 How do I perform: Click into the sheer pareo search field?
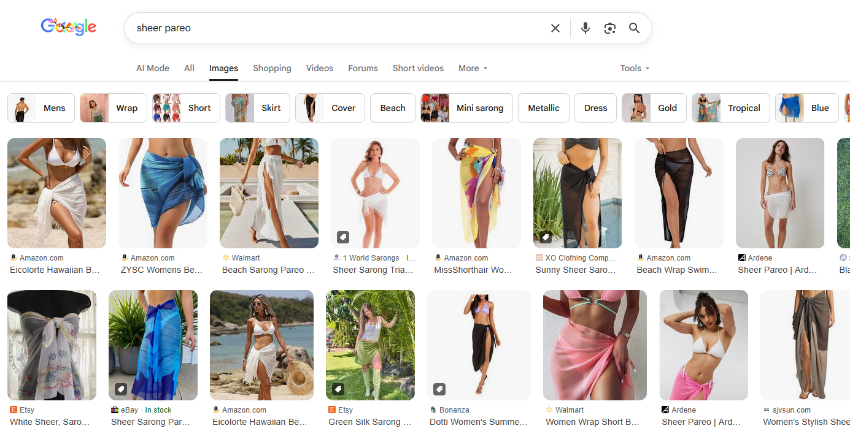(338, 28)
